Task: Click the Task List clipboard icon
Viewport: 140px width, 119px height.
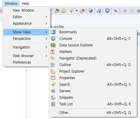Action: pyautogui.click(x=53, y=104)
